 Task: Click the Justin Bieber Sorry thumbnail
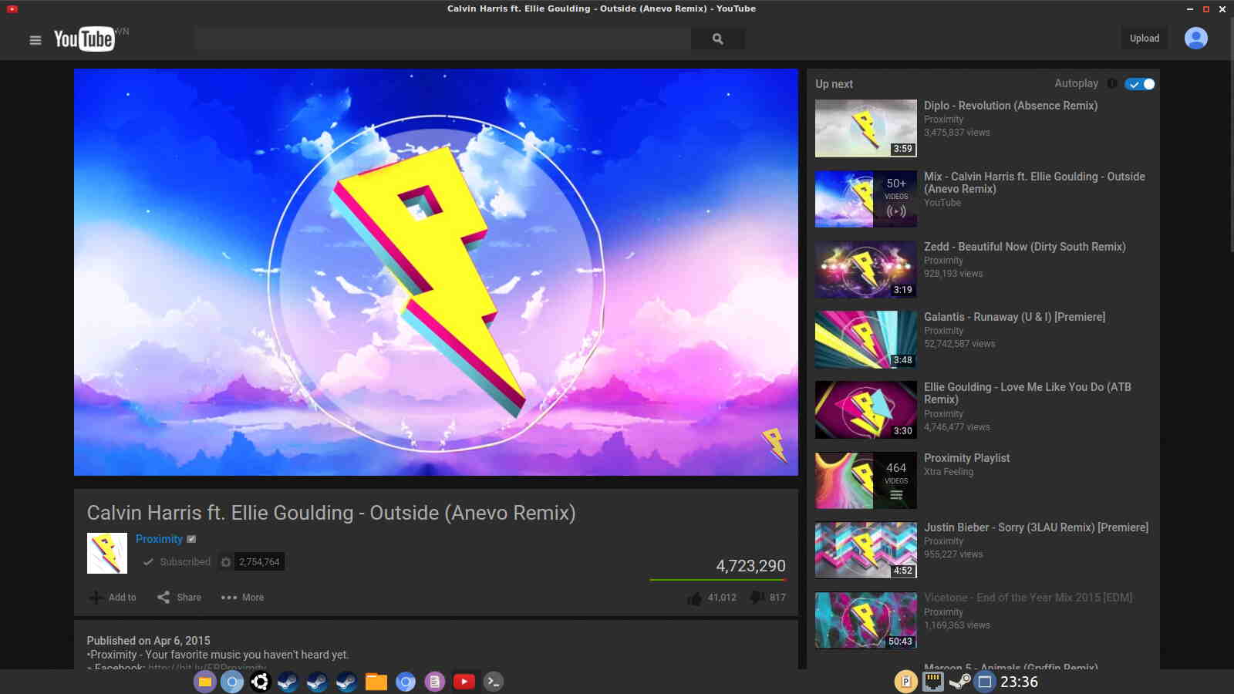click(x=866, y=550)
